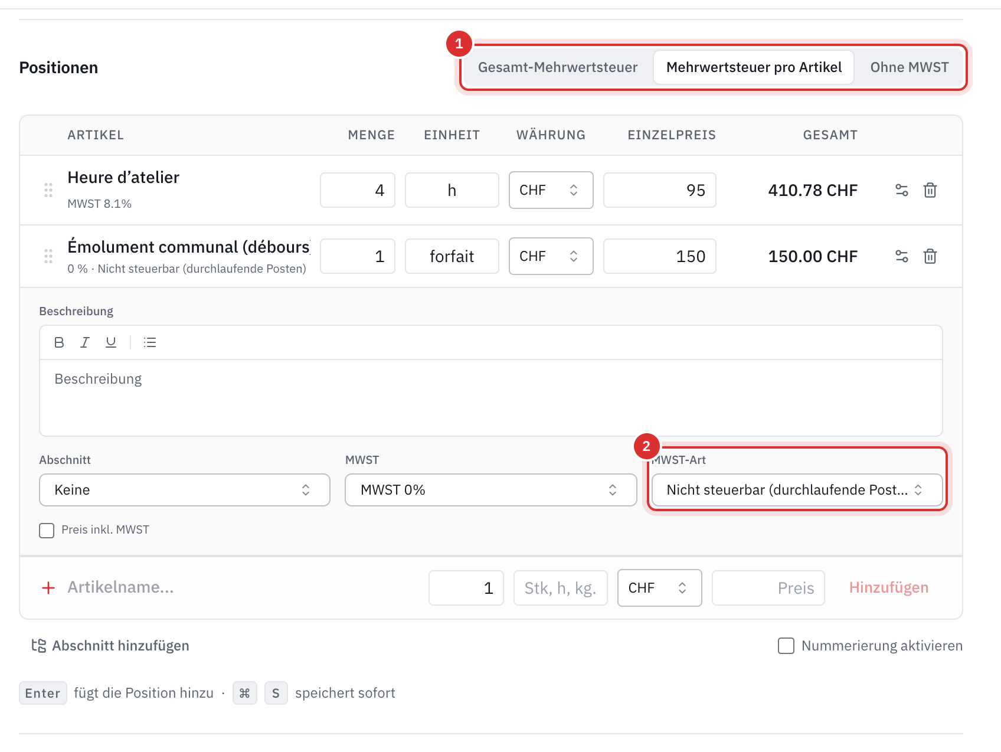Apply underline formatting in description toolbar
Image resolution: width=1001 pixels, height=752 pixels.
click(x=111, y=342)
